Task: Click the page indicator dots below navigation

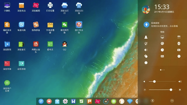Action: tap(162, 70)
